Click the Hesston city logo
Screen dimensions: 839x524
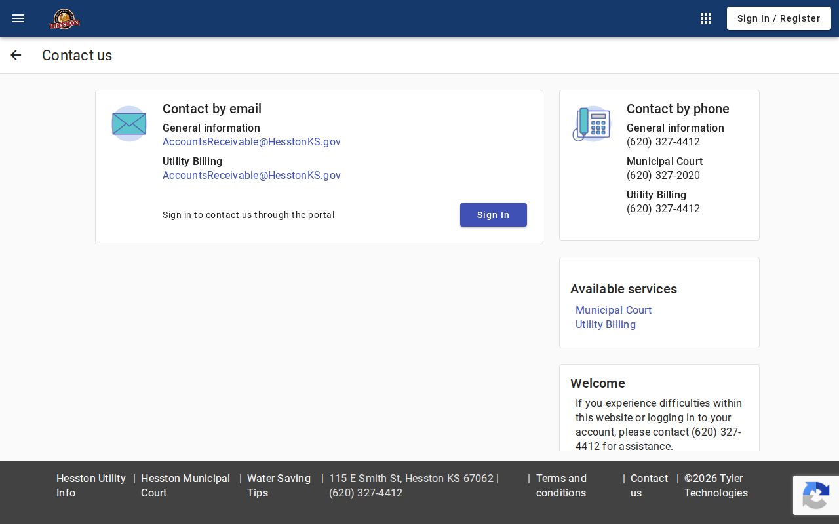click(64, 18)
